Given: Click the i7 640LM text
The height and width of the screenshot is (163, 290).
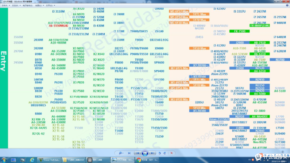Looking at the screenshot, I should (x=280, y=37).
